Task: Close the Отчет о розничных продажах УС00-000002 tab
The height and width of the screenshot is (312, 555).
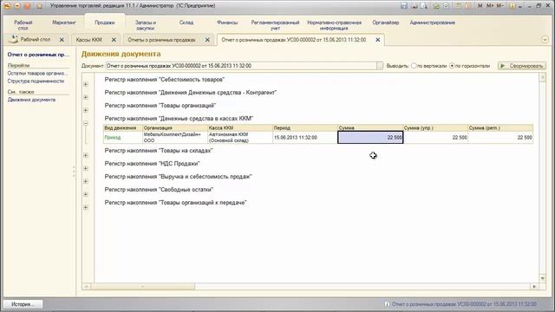Action: click(x=378, y=40)
